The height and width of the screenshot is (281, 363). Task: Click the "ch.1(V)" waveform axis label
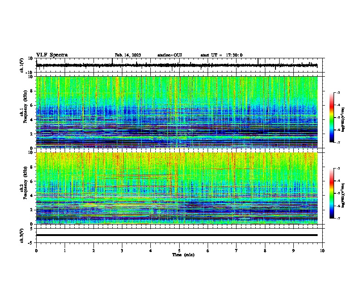coord(22,65)
